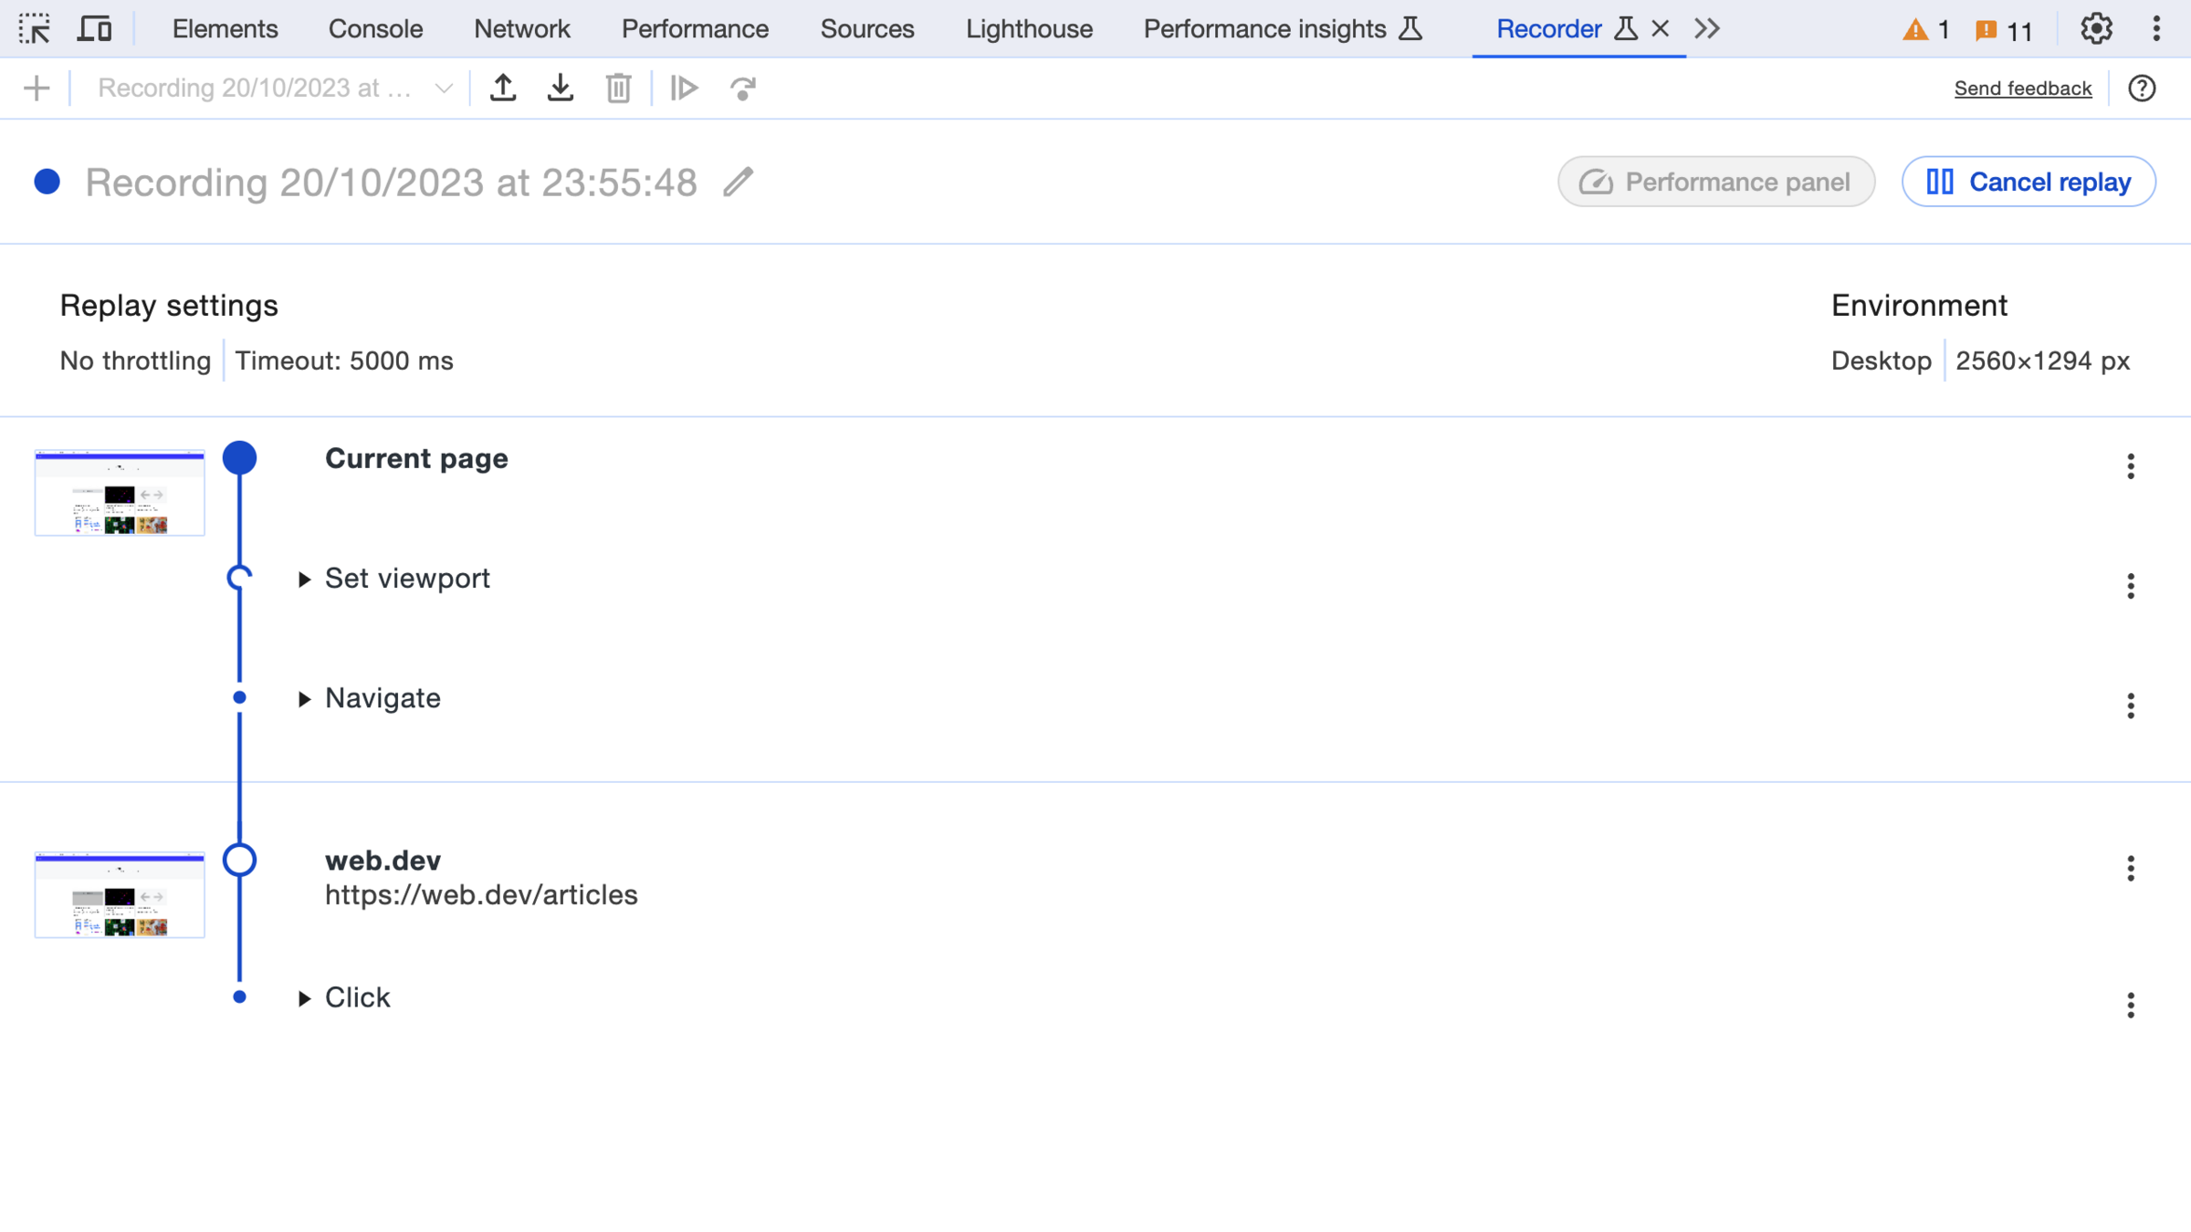Click the inspect element picker icon
Screen dimensions: 2191x1232
(35, 29)
